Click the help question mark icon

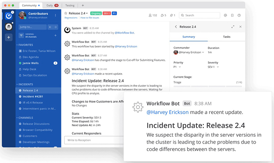pyautogui.click(x=239, y=15)
